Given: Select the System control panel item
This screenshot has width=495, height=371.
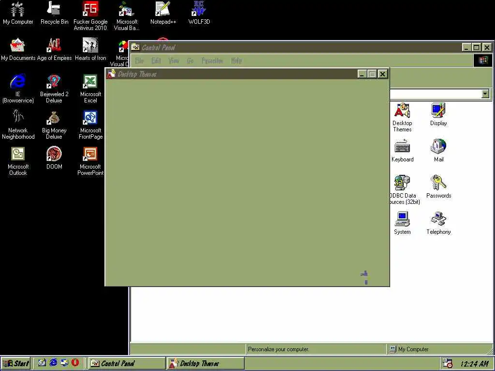Looking at the screenshot, I should coord(402,223).
